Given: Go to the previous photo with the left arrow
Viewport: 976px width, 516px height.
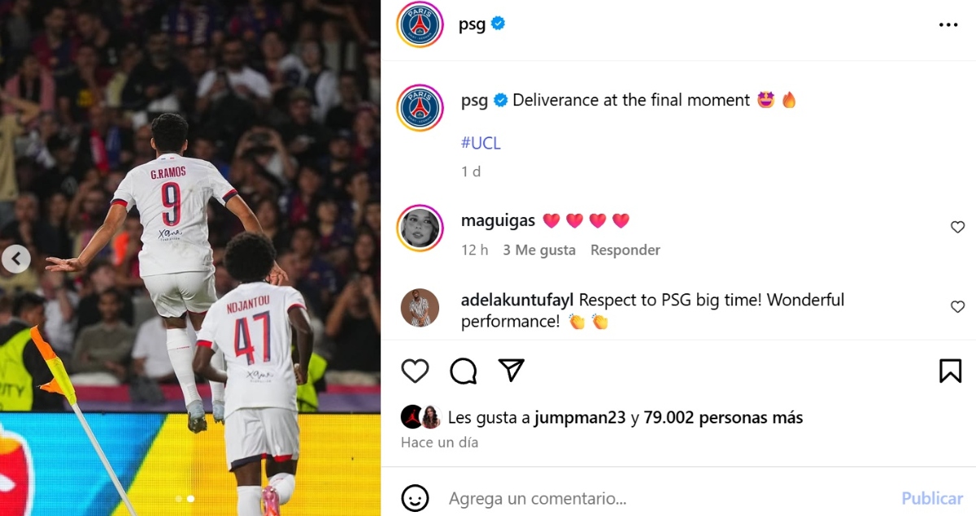Looking at the screenshot, I should [15, 259].
